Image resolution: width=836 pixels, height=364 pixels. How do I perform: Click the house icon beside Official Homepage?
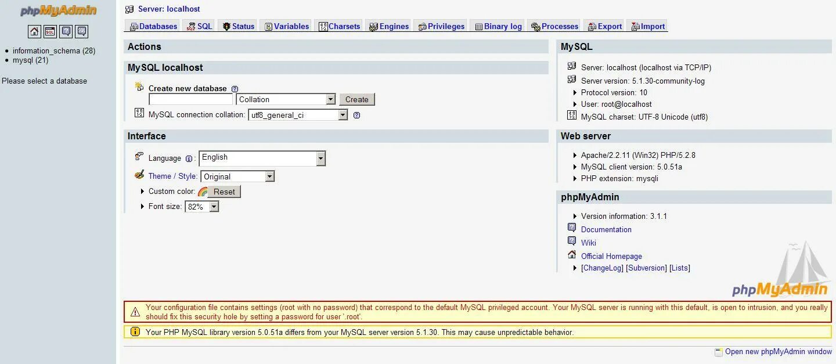pos(572,254)
